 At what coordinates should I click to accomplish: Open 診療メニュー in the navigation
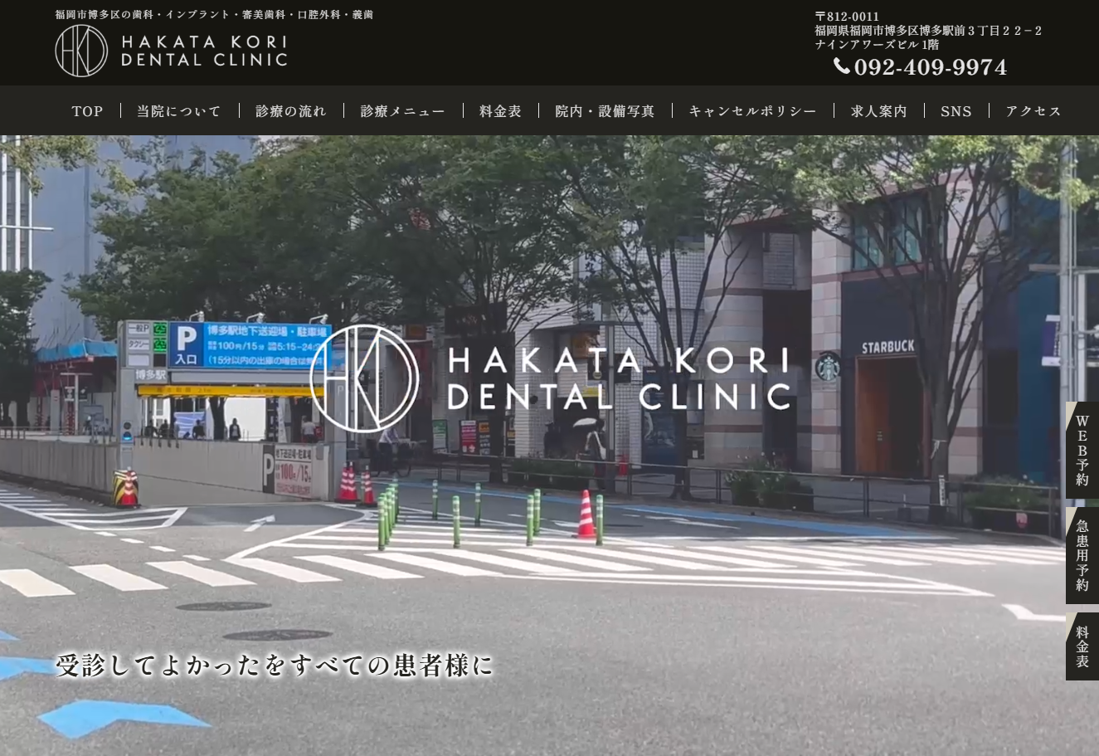[x=403, y=111]
